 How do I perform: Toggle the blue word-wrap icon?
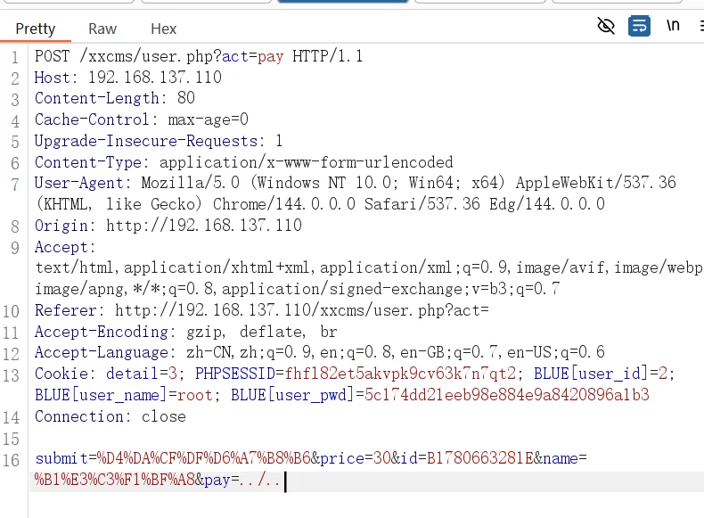pyautogui.click(x=639, y=26)
